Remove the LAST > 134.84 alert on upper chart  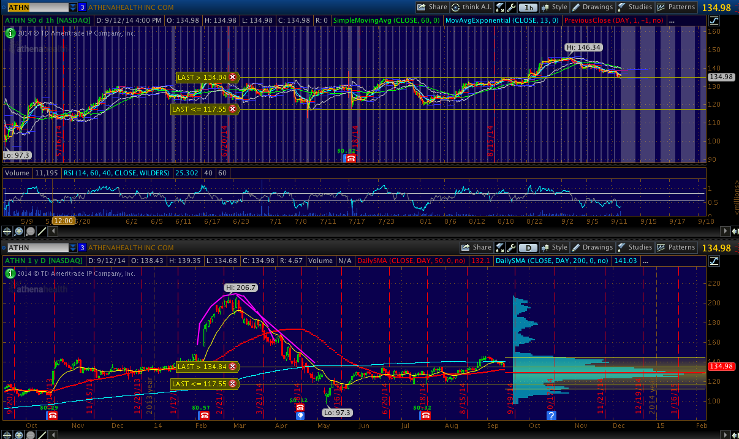(233, 77)
